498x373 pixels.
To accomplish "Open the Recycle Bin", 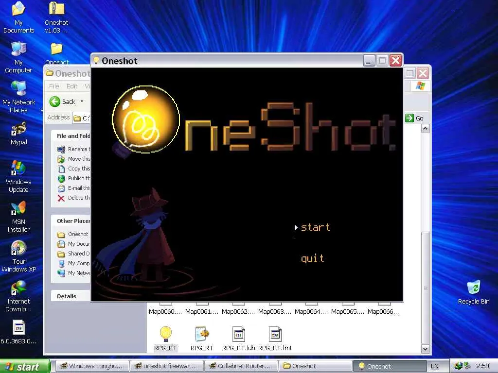I will tap(474, 292).
